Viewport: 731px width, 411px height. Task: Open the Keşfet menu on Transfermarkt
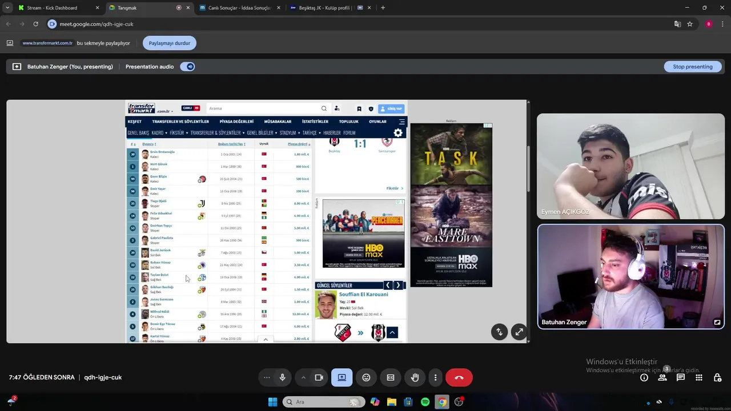(135, 122)
